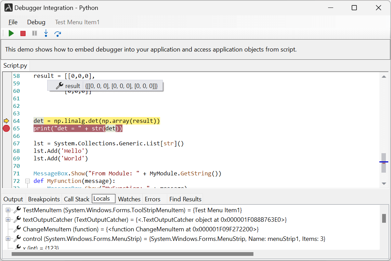
Task: Click the application logo in title bar
Action: coord(8,8)
